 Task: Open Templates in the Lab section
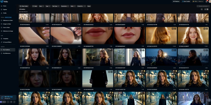[8, 39]
